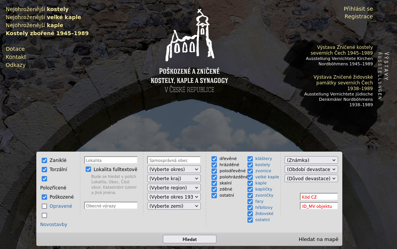This screenshot has height=249, width=397.
Task: Toggle the židovské checkbox
Action: click(250, 213)
